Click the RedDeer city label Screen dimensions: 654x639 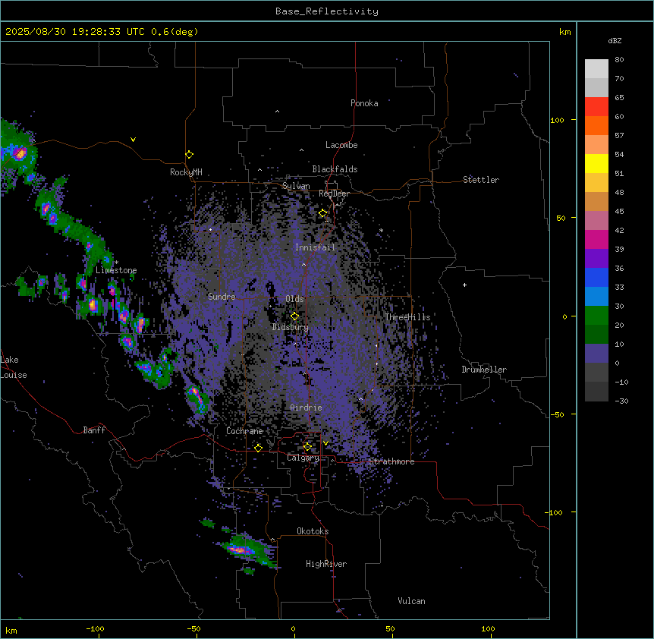[334, 194]
